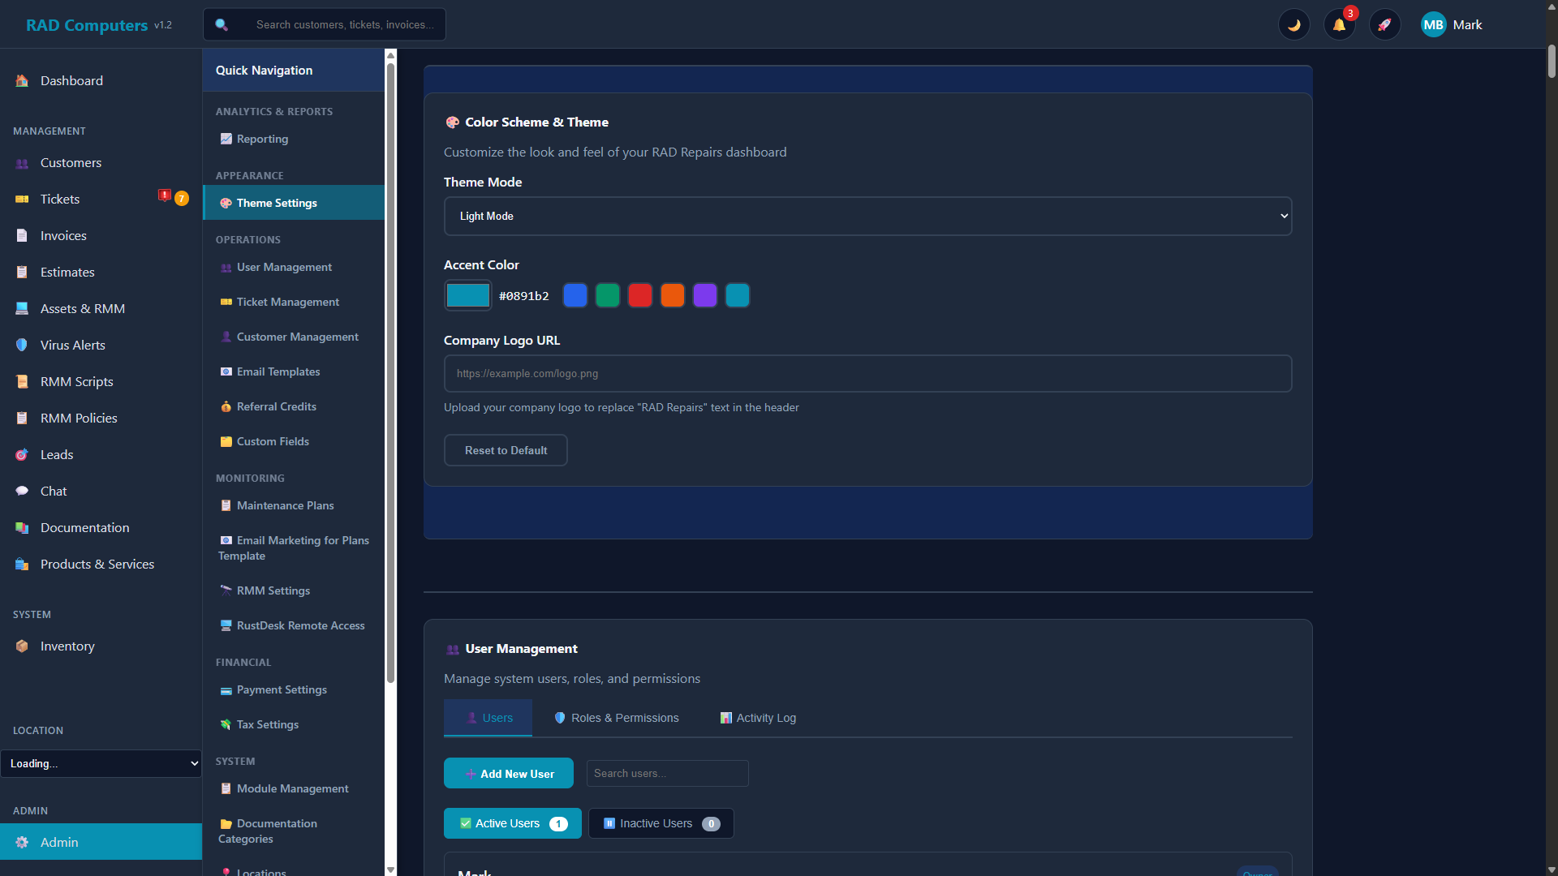Viewport: 1558px width, 876px height.
Task: Open the Chat section in the sidebar
Action: (x=54, y=491)
